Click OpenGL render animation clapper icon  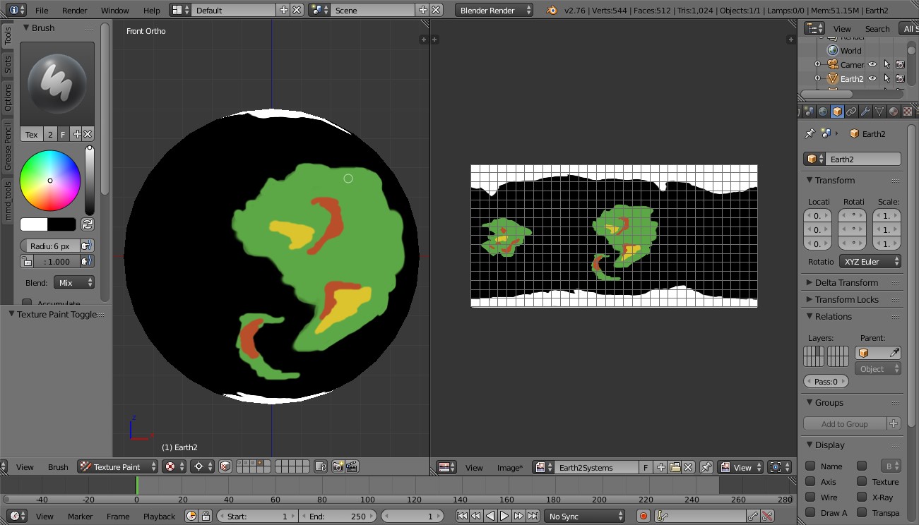pos(352,466)
